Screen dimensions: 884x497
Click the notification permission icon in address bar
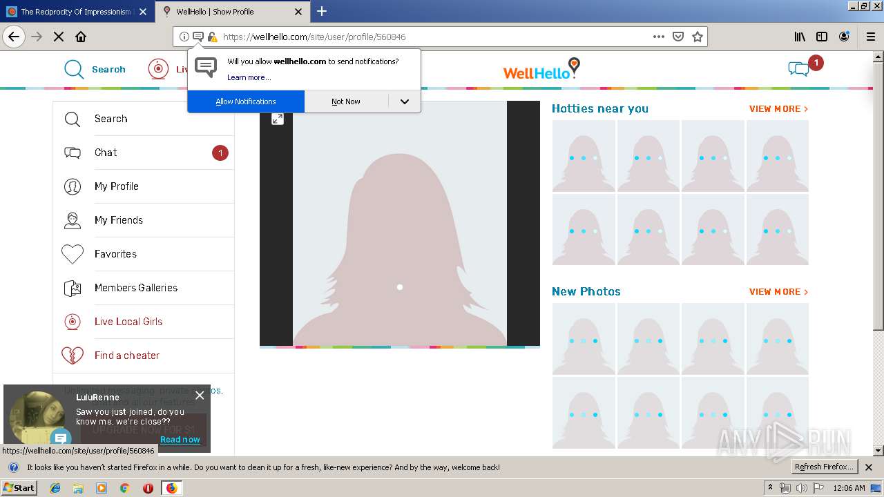point(198,37)
